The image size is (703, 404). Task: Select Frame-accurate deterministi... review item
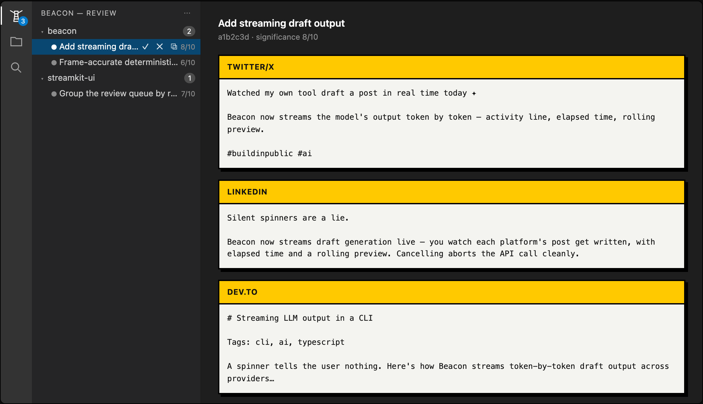pyautogui.click(x=116, y=62)
